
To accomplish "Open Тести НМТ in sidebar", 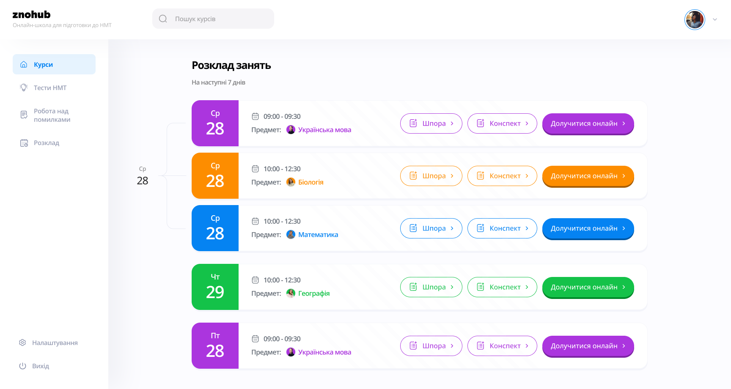I will tap(50, 88).
